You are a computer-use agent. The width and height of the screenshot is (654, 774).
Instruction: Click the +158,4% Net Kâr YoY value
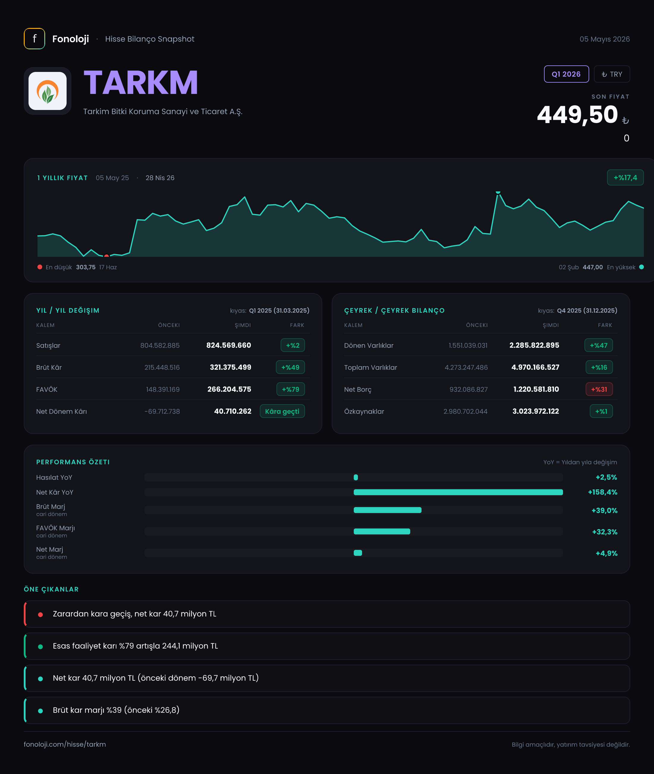coord(603,492)
